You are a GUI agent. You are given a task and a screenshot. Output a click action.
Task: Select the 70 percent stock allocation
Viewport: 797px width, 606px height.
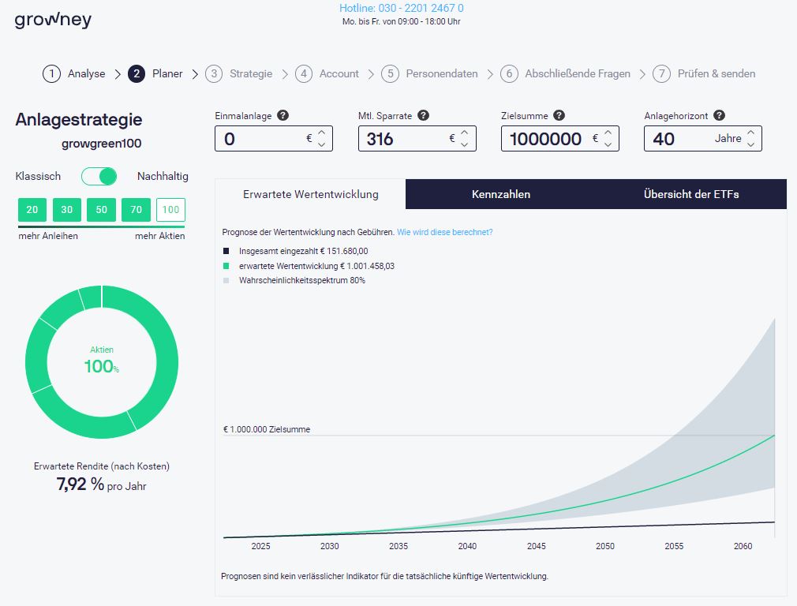coord(136,210)
